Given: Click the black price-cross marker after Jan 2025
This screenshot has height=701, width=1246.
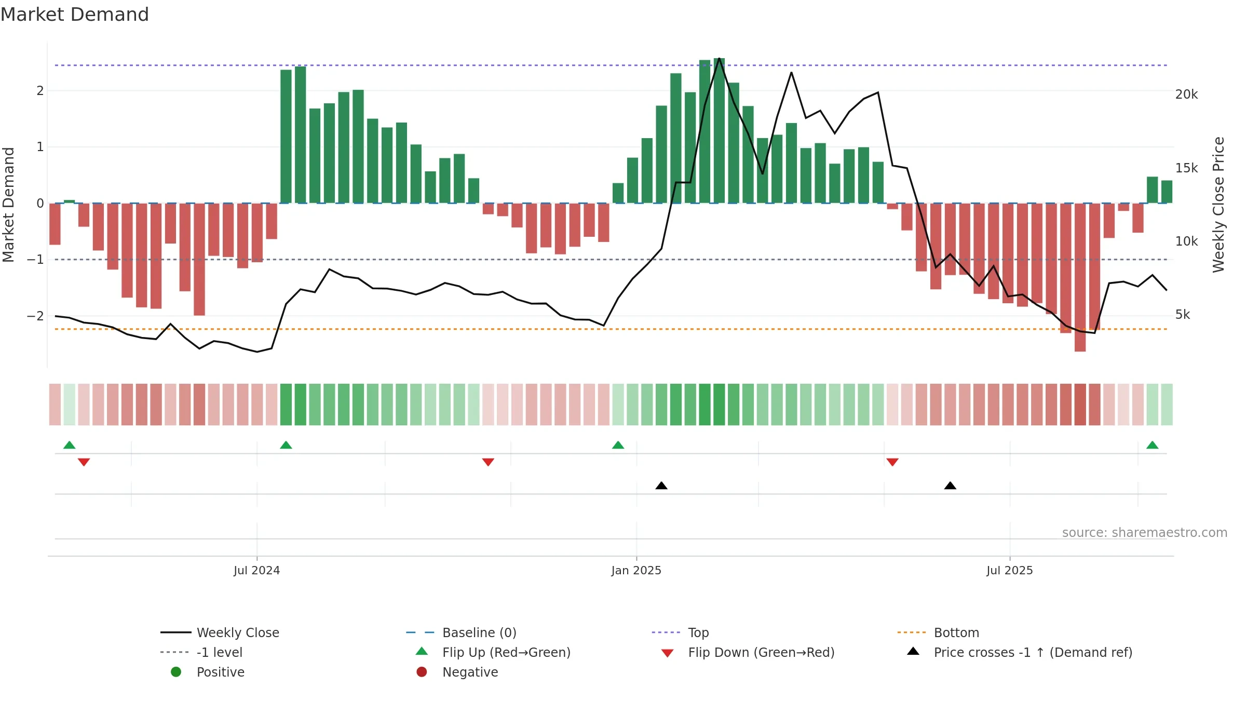Looking at the screenshot, I should [661, 486].
